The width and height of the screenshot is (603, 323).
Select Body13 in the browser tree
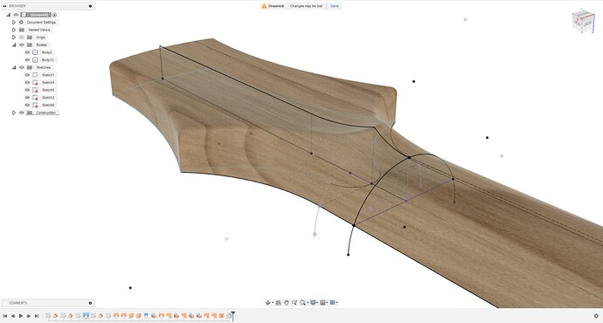(48, 60)
